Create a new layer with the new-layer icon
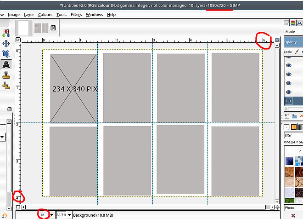303x219 pixels. [x=287, y=116]
